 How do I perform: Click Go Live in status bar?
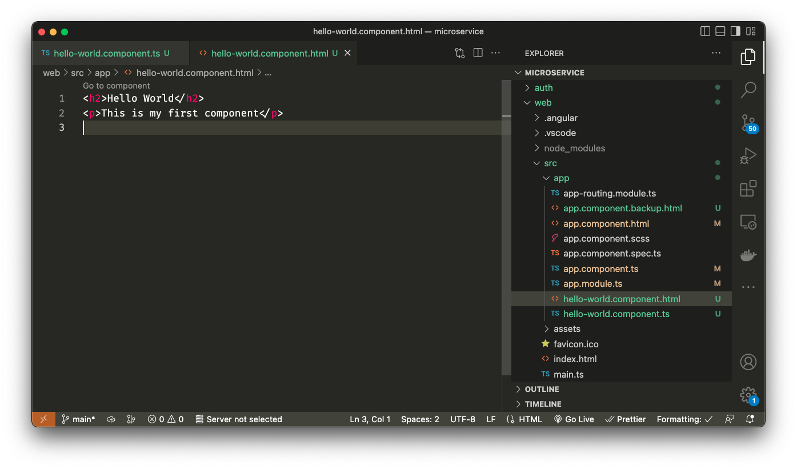pyautogui.click(x=574, y=419)
